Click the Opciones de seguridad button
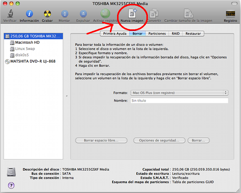 [x=159, y=140]
